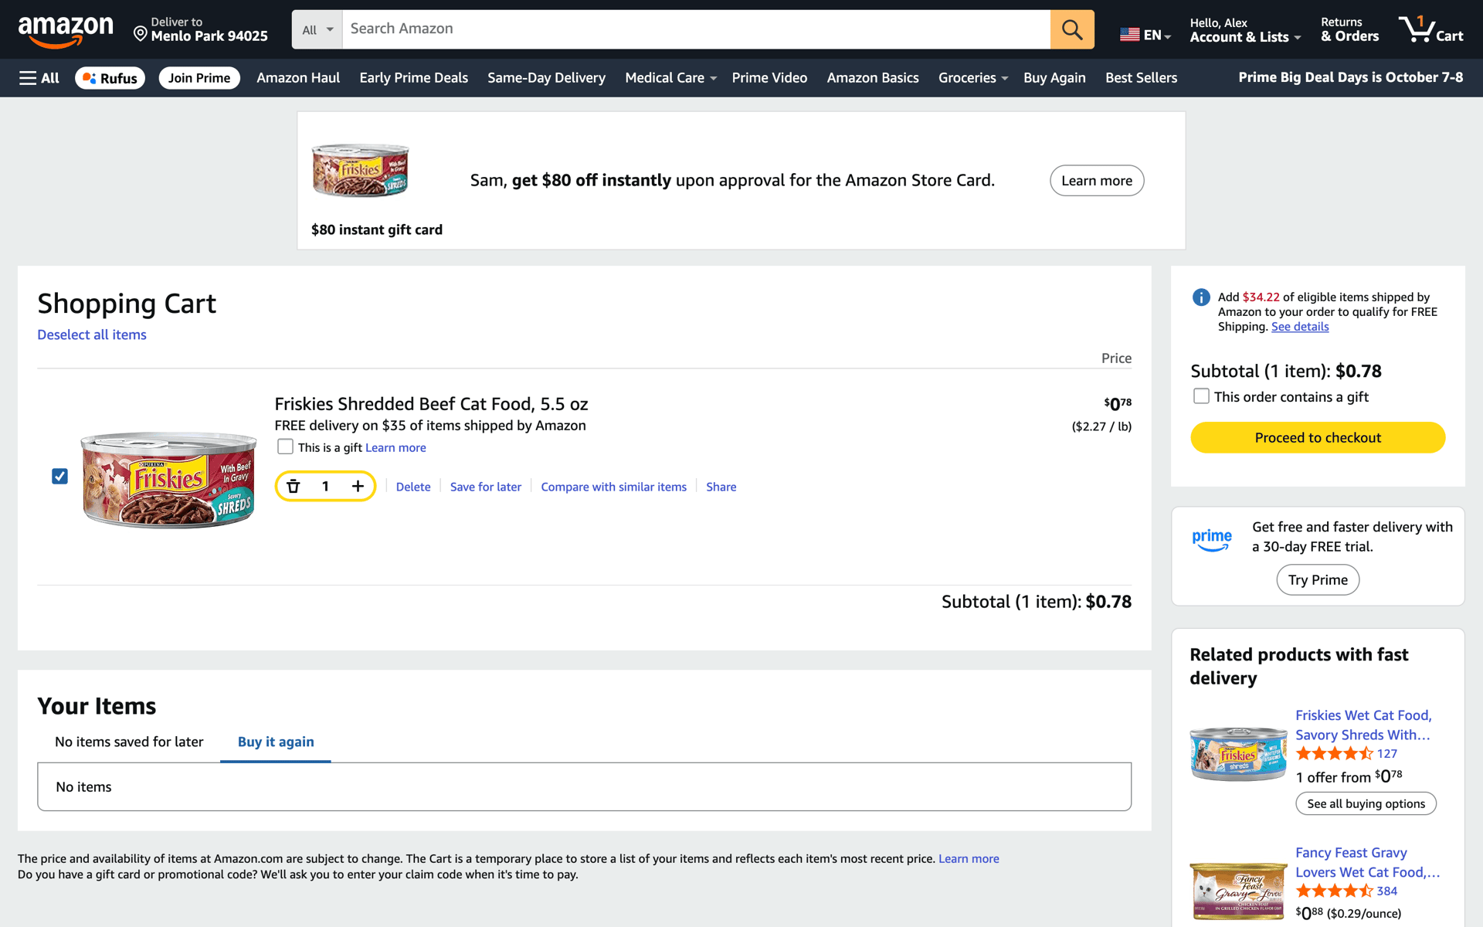Click gift 'Learn more' link beside checkbox

pos(395,447)
